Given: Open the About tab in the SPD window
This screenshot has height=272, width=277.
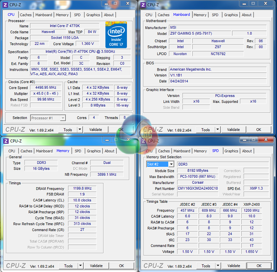Looking at the screenshot, I should coord(247,151).
